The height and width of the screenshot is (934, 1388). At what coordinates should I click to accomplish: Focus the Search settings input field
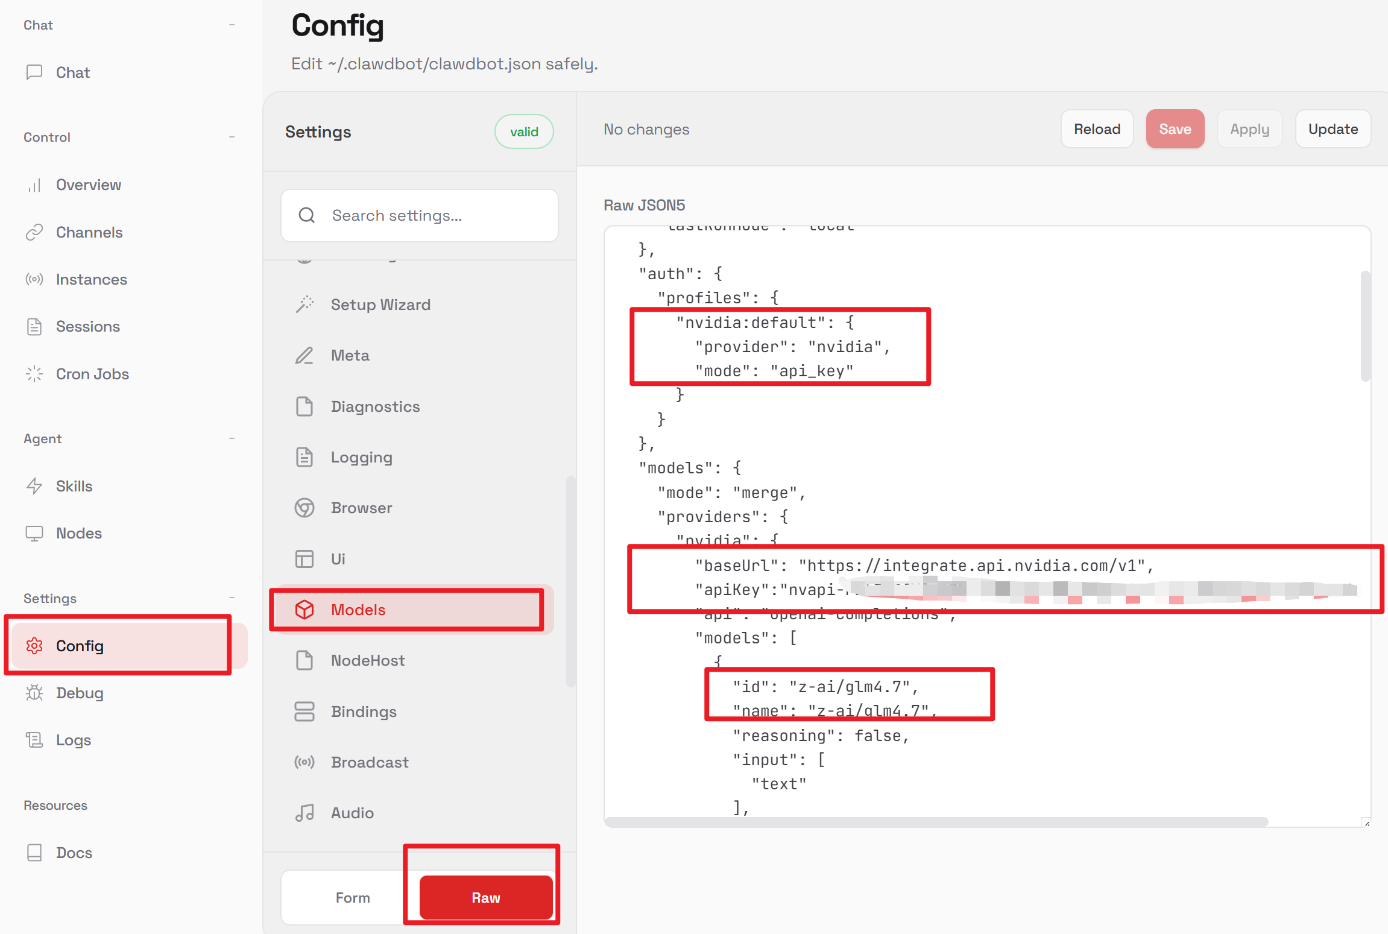point(420,215)
